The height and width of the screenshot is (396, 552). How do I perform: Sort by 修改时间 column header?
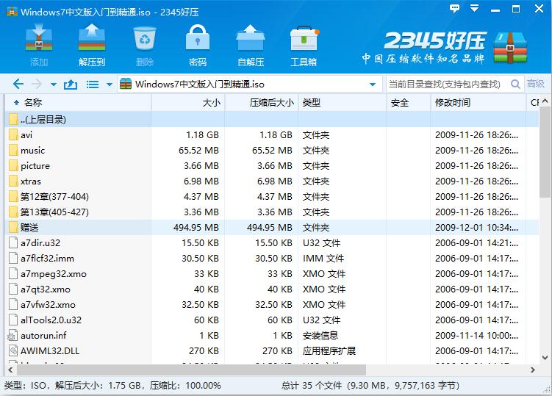pos(478,102)
